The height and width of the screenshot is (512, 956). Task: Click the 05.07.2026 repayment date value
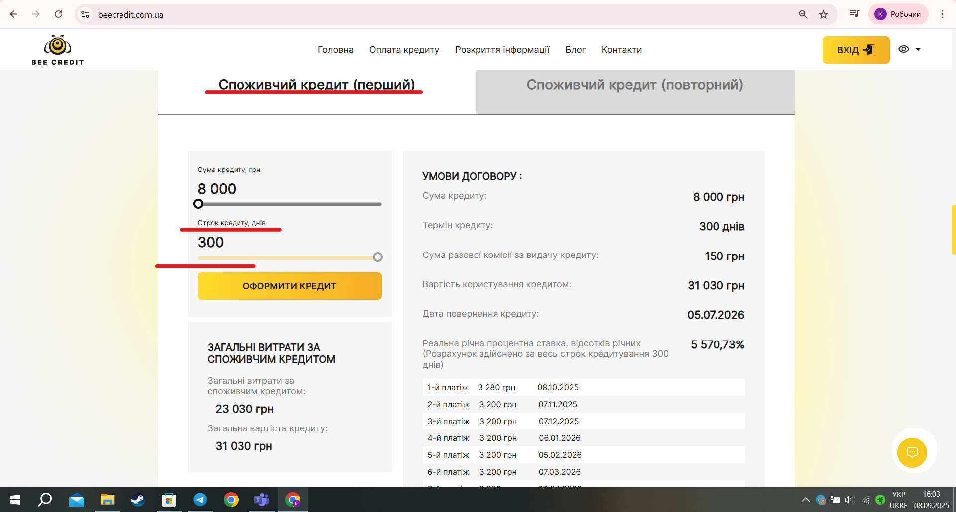coord(716,315)
